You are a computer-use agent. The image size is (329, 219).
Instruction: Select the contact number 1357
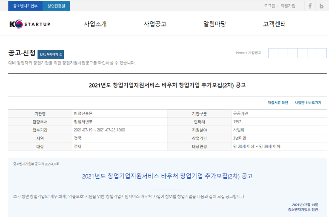pos(237,122)
